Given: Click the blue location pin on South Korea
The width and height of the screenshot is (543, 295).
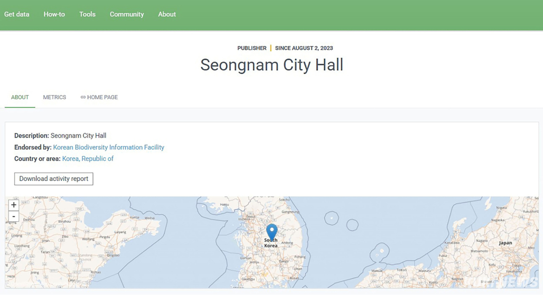Looking at the screenshot, I should click(x=272, y=231).
